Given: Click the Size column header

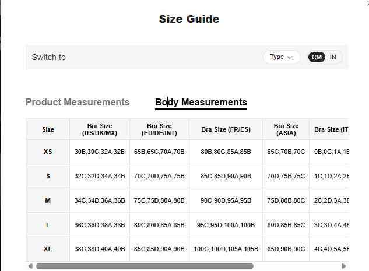Looking at the screenshot, I should (48, 129).
